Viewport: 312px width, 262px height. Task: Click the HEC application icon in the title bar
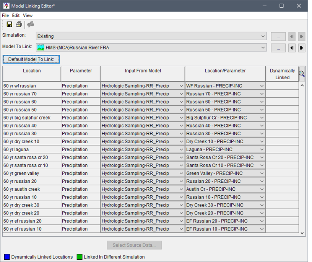tap(5, 6)
